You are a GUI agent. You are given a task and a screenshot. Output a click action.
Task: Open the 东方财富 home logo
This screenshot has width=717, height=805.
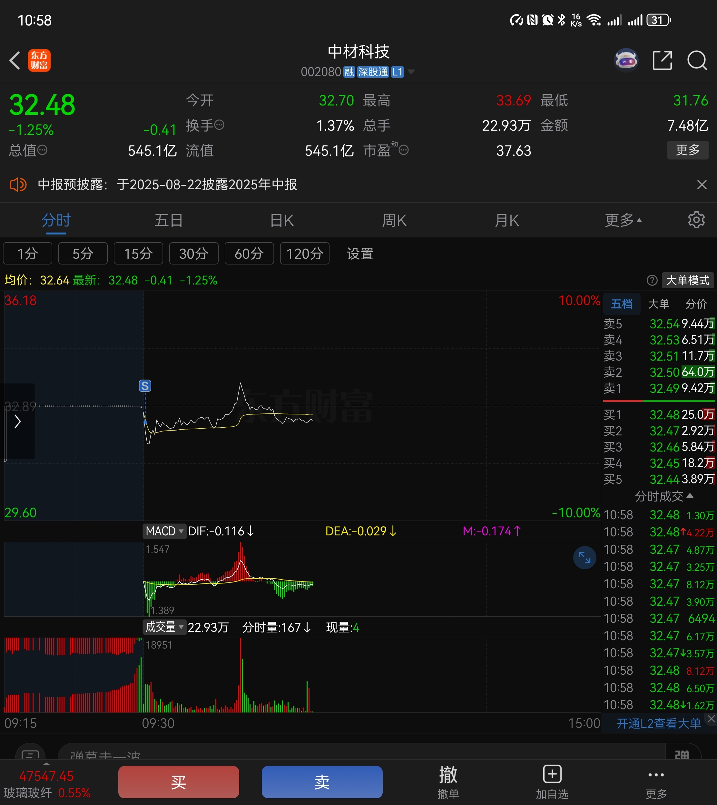click(39, 60)
